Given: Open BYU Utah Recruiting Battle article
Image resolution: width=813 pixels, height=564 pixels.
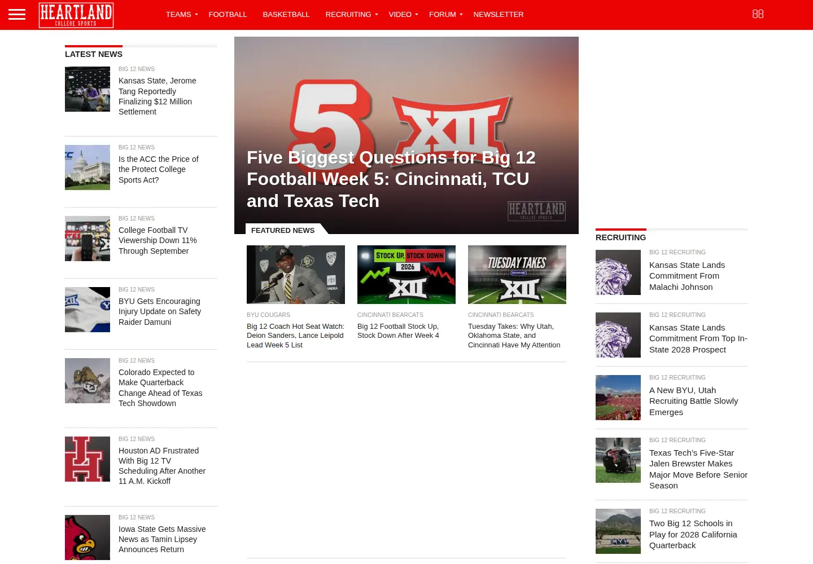Looking at the screenshot, I should (694, 401).
